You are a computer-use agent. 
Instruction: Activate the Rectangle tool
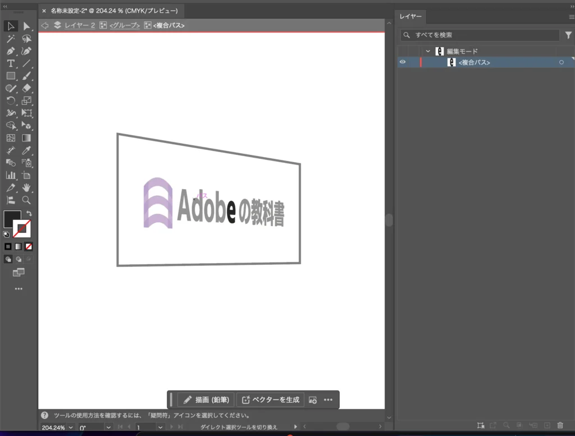click(x=11, y=76)
